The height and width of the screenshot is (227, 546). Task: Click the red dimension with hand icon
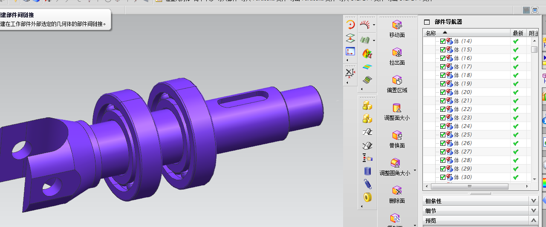367,158
